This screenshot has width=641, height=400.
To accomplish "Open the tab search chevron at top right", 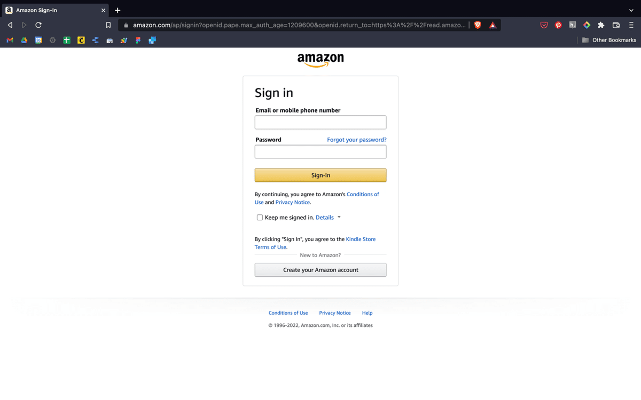I will coord(631,10).
